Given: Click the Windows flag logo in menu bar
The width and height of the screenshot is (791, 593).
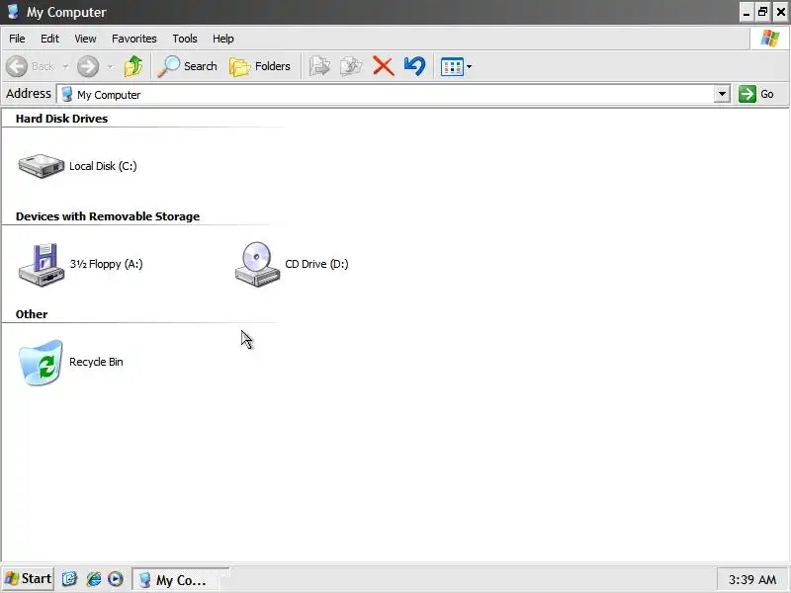Looking at the screenshot, I should click(x=770, y=39).
